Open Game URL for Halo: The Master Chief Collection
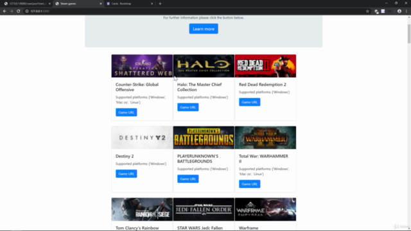This screenshot has width=411, height=231. (188, 107)
